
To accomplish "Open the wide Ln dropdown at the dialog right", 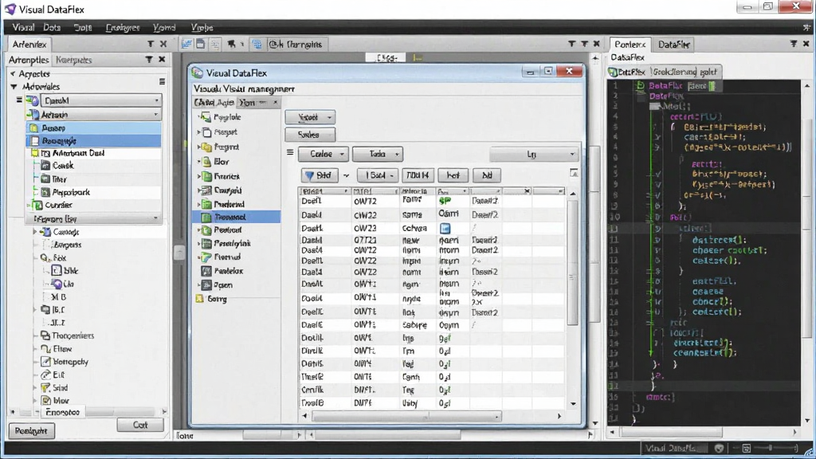I will point(534,154).
